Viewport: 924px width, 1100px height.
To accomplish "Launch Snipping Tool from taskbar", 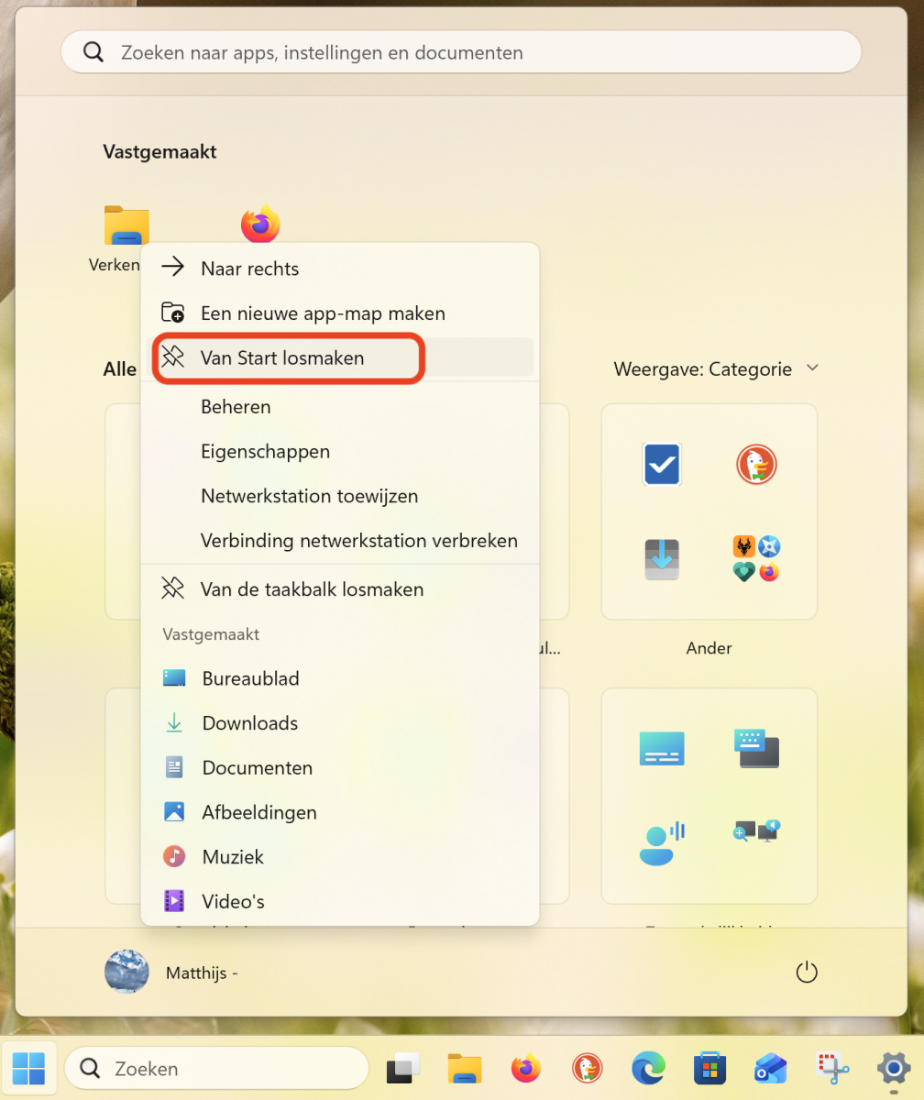I will click(x=832, y=1068).
